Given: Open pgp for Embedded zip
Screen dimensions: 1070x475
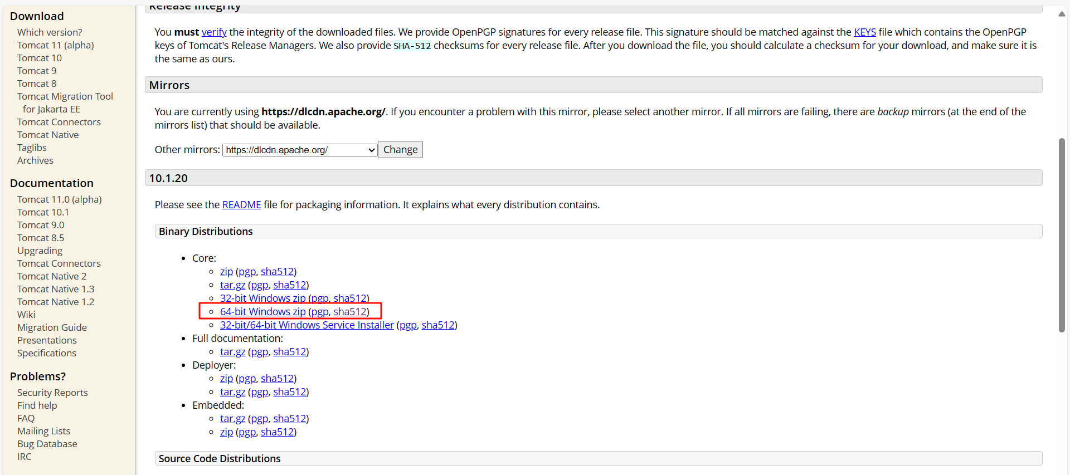Looking at the screenshot, I should pos(247,432).
